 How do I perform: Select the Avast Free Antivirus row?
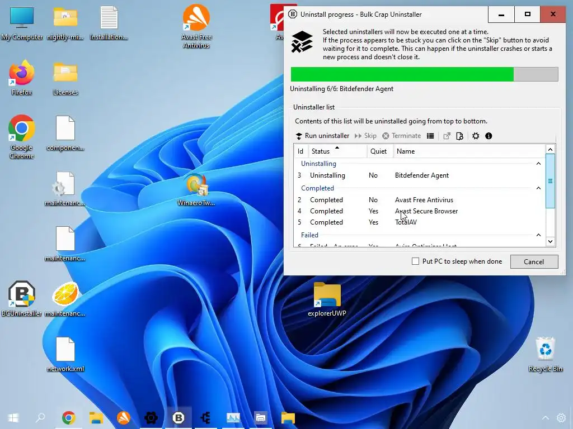point(420,200)
